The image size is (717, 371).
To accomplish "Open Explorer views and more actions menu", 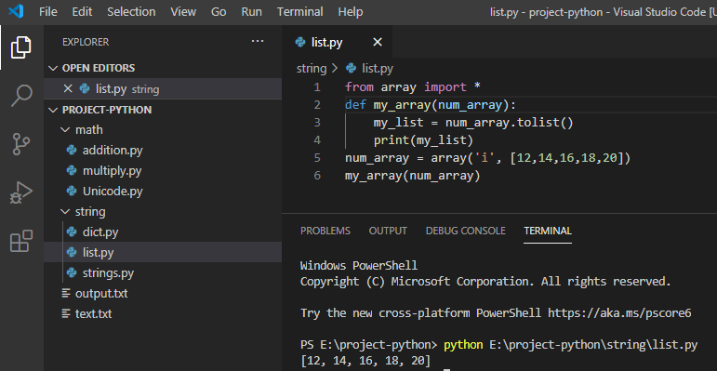I will [258, 42].
